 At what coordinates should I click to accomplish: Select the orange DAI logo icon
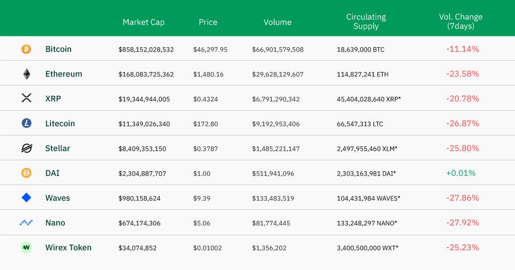coord(26,173)
